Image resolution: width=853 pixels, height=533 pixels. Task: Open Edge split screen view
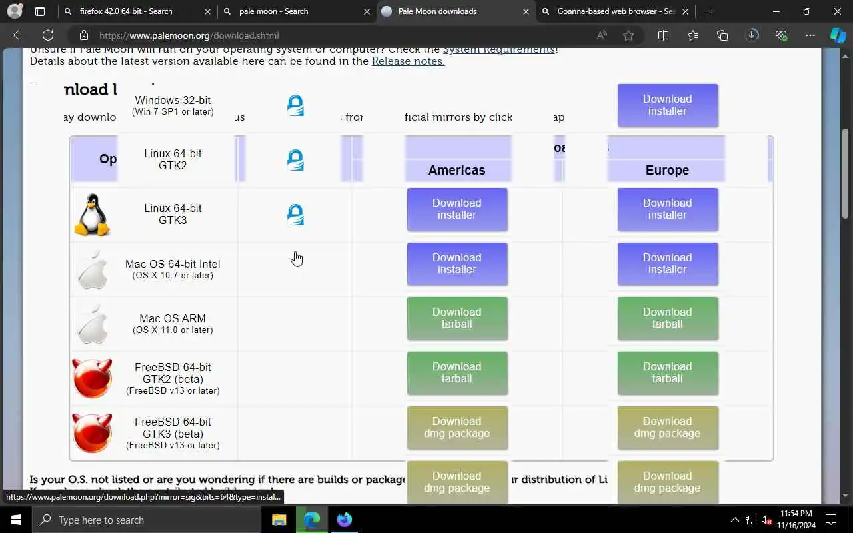pyautogui.click(x=663, y=35)
